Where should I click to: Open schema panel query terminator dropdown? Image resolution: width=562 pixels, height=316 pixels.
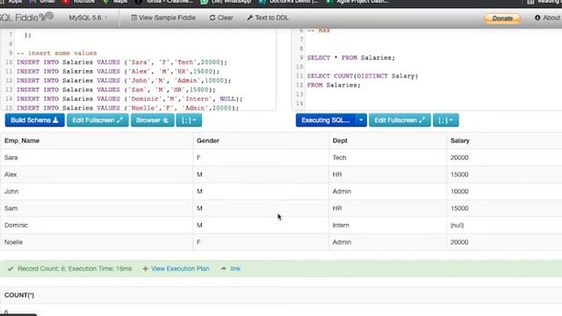pyautogui.click(x=189, y=120)
